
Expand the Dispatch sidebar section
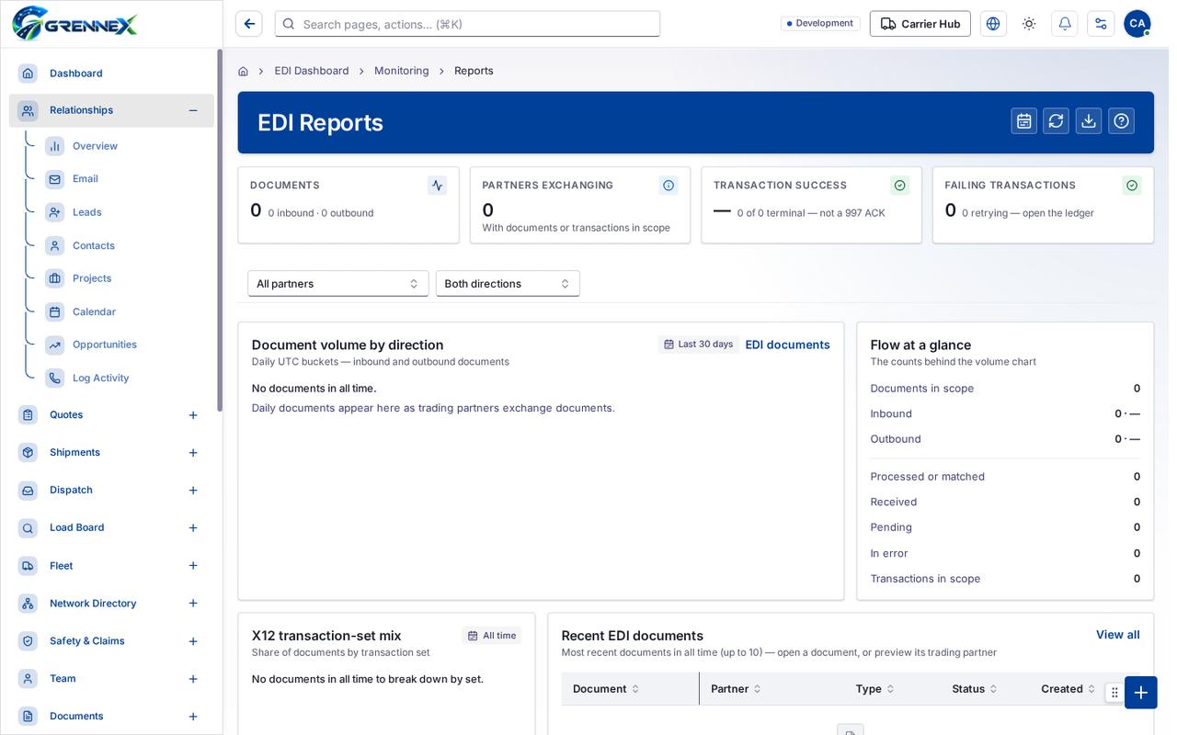click(193, 491)
